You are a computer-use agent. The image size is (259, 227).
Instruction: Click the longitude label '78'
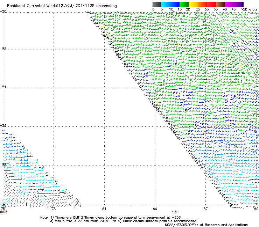coord(54,209)
